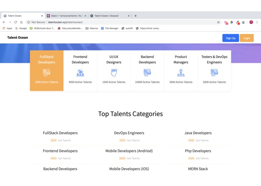
Task: Open Frontend Developers category in list
Action: pyautogui.click(x=60, y=151)
